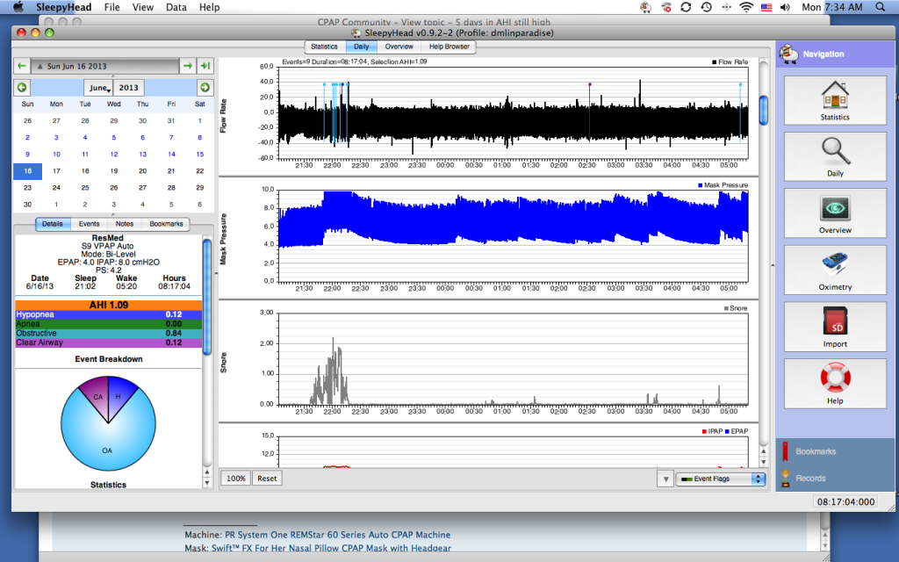The image size is (899, 562).
Task: Click the 100% zoom button
Action: click(x=235, y=479)
